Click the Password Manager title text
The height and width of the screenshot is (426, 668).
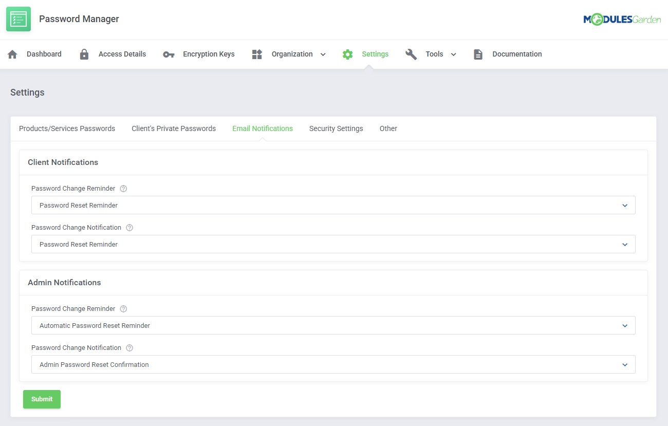coord(79,19)
